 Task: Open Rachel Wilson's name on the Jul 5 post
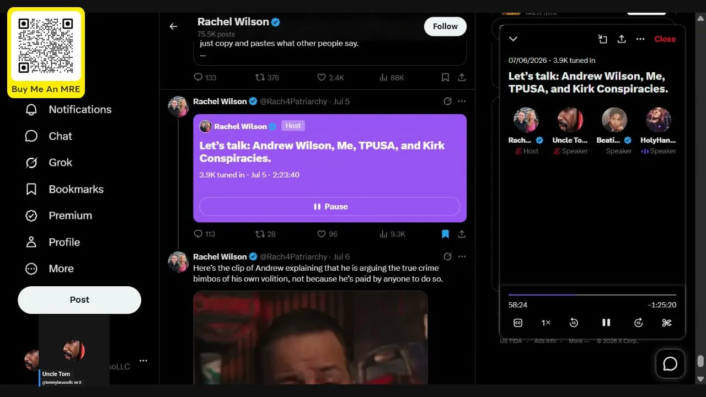pyautogui.click(x=220, y=101)
